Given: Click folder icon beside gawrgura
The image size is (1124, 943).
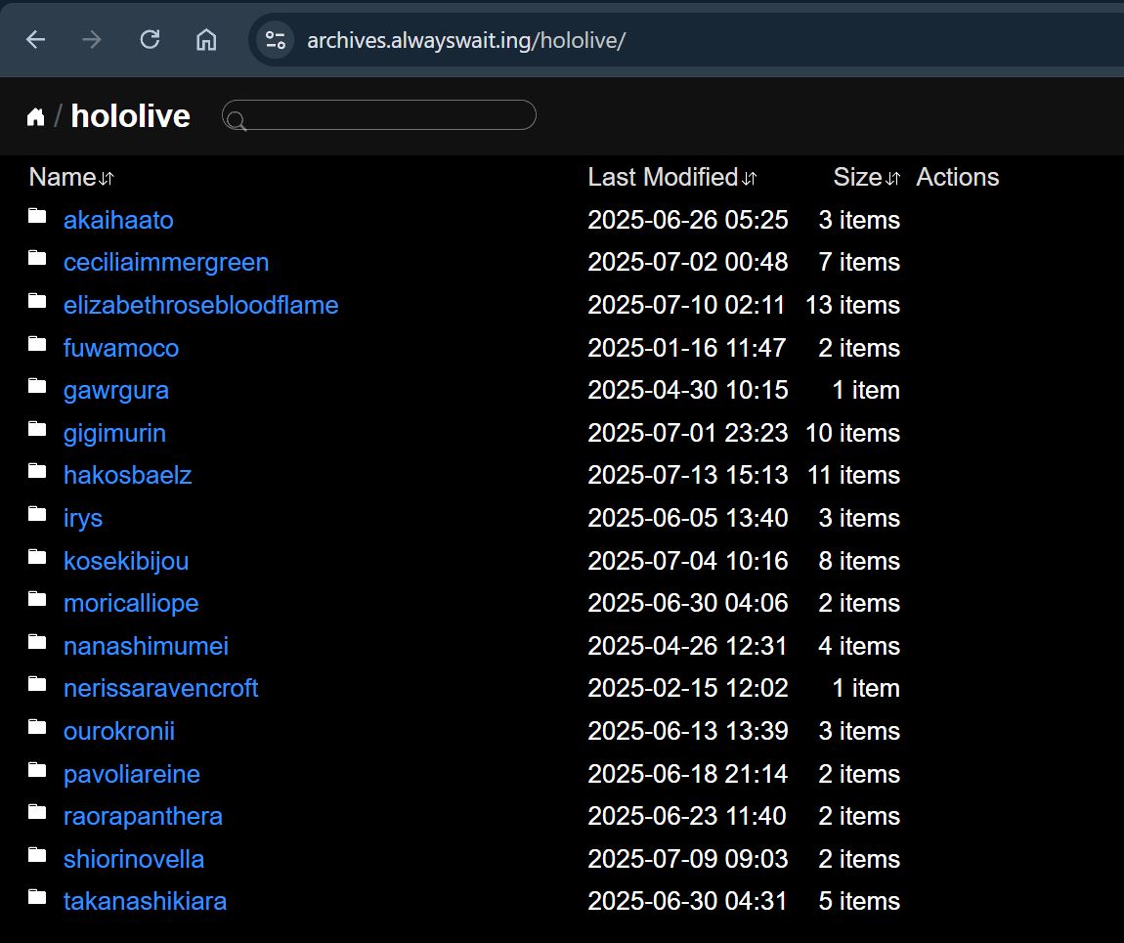Looking at the screenshot, I should click(37, 386).
